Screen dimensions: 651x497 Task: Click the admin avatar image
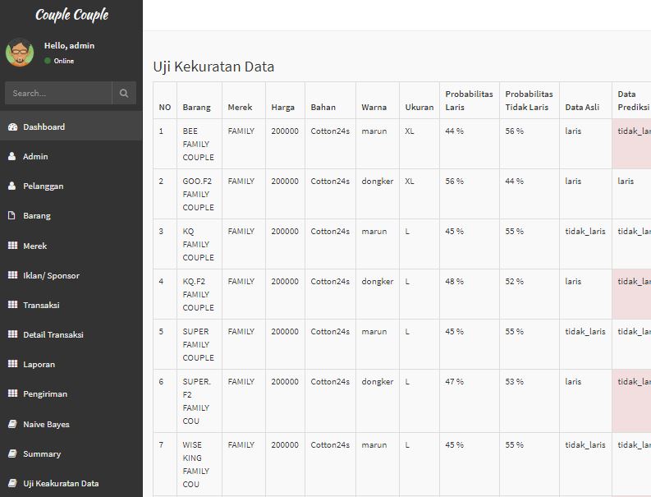click(20, 53)
